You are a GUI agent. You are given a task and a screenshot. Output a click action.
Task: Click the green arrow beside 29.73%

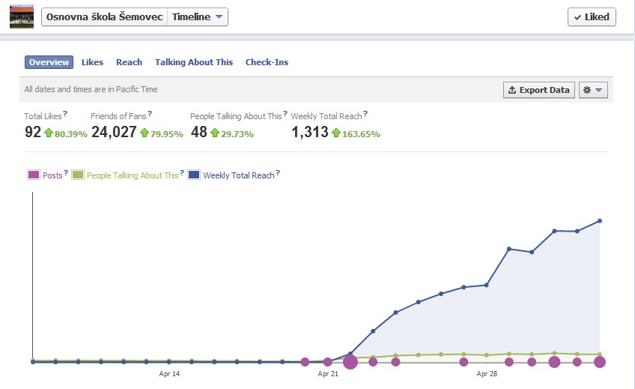[x=215, y=133]
